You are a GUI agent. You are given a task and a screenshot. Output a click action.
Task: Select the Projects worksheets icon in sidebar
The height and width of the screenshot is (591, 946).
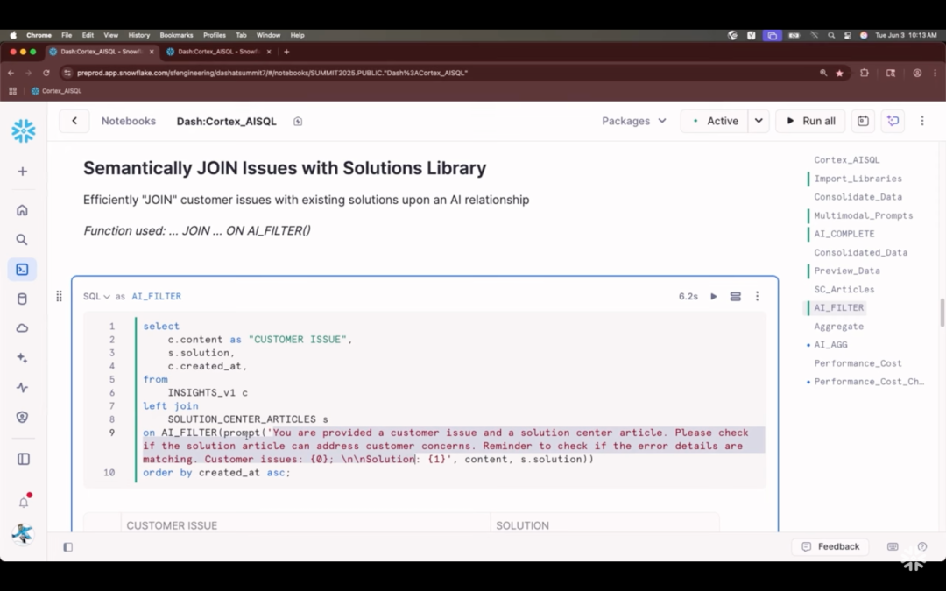22,269
